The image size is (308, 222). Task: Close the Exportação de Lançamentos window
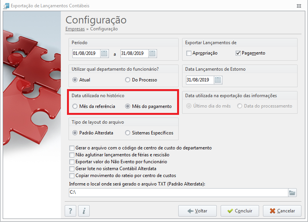pos(299,6)
